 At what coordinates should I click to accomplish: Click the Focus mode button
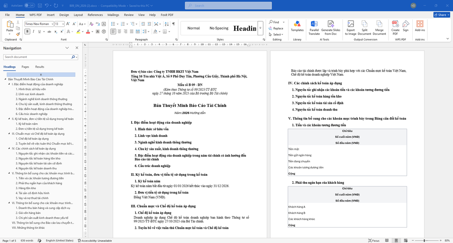373,240
